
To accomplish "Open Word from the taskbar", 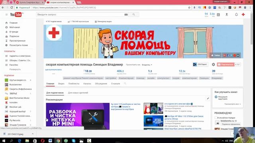I will click(x=50, y=141).
